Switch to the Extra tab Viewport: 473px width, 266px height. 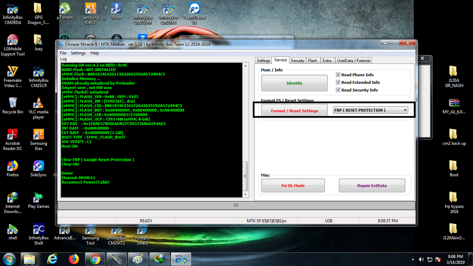[x=327, y=61]
